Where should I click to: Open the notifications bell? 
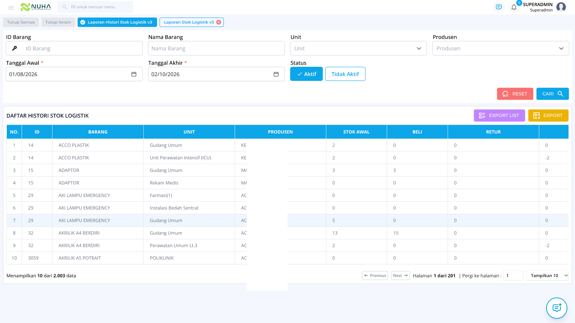coord(514,7)
